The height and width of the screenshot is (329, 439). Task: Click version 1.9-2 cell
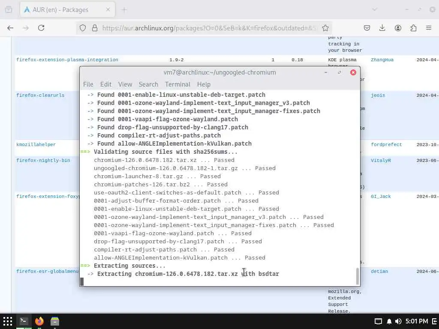coord(176,60)
